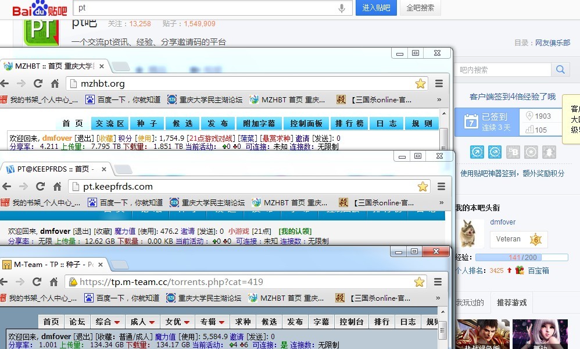Click the green PT bar avatar
Viewport: 580px width, 349px height.
[41, 33]
